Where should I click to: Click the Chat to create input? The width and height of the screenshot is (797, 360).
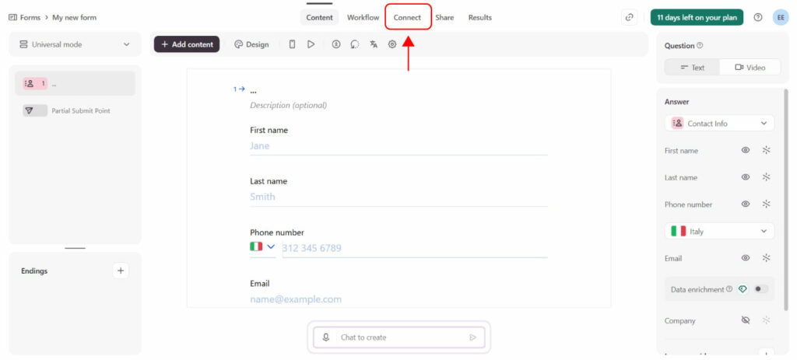click(399, 337)
